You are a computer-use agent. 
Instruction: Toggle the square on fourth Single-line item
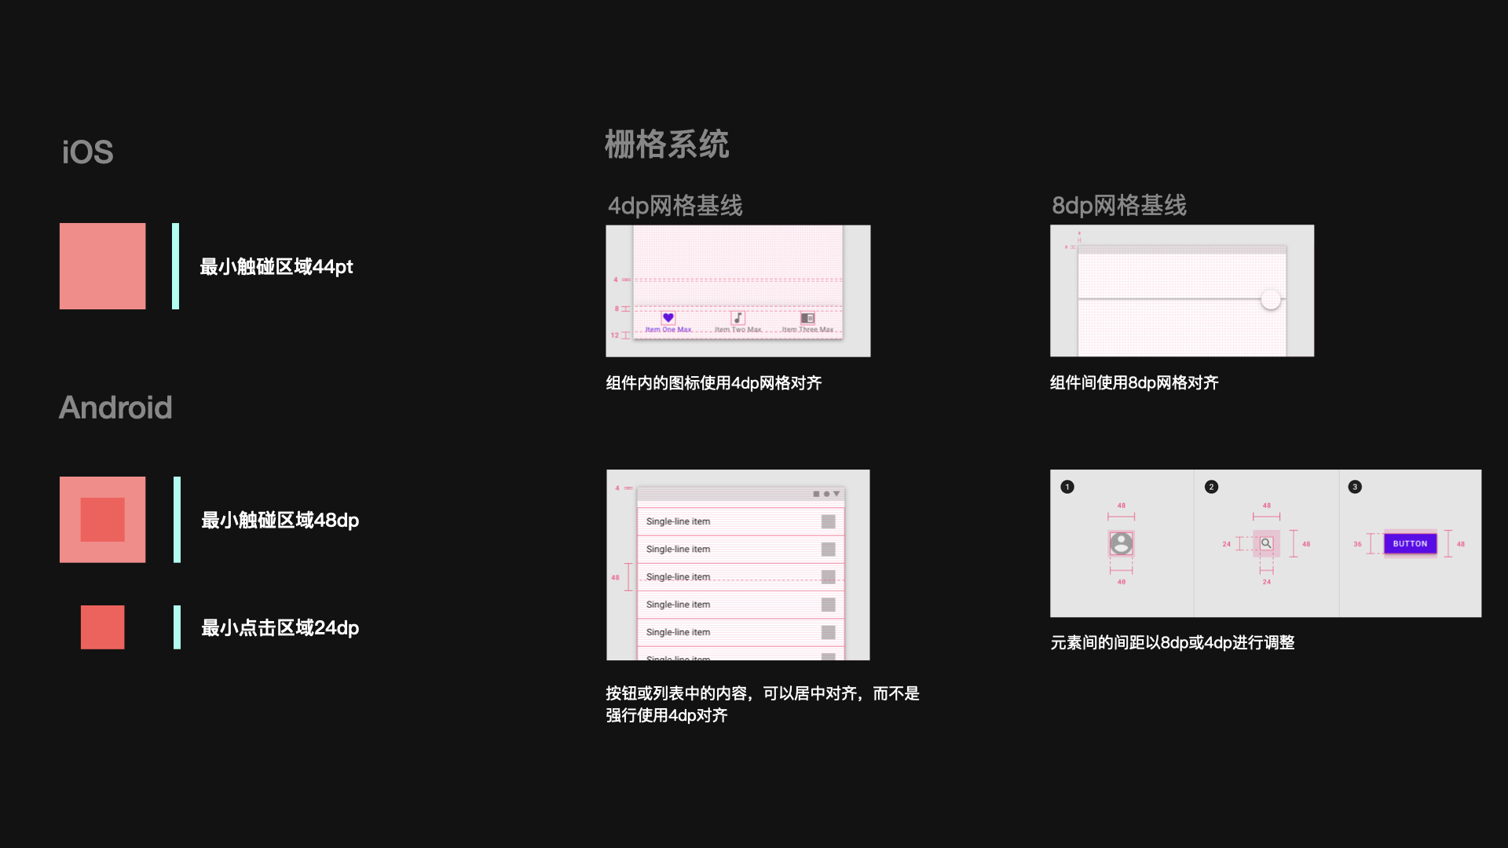pos(828,605)
